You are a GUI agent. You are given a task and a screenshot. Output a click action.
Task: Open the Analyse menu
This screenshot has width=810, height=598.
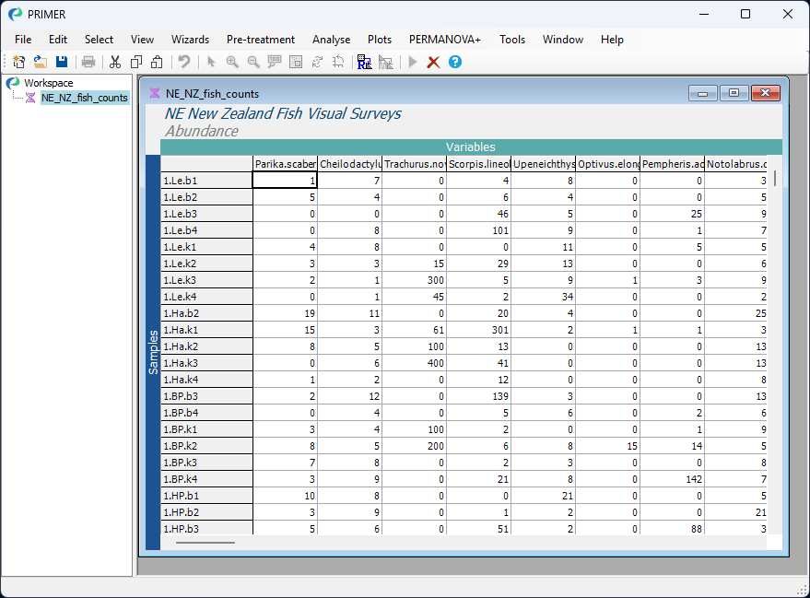pos(331,40)
